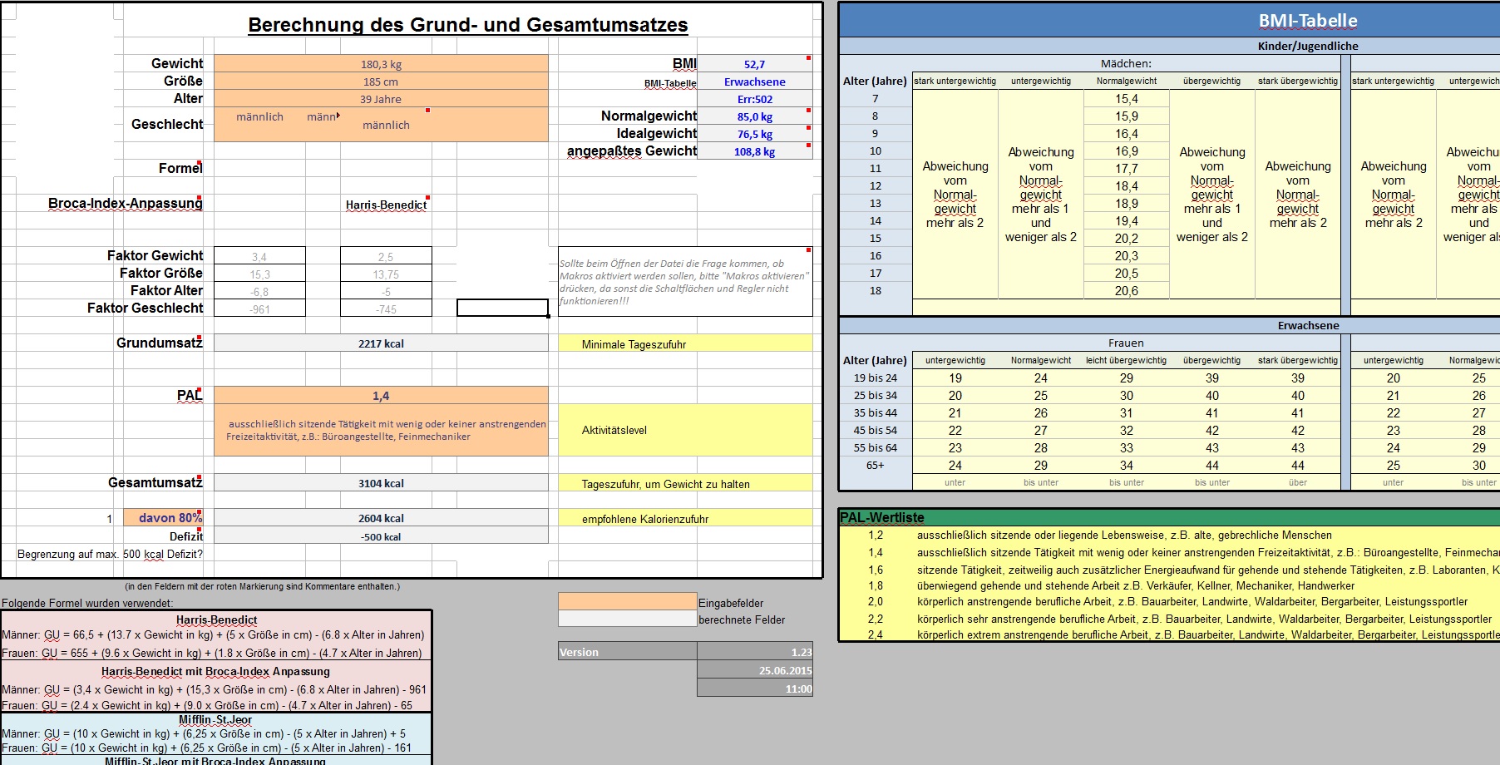The width and height of the screenshot is (1500, 765).
Task: Click the yellow 'Aktivitätslevel' cell
Action: point(685,430)
